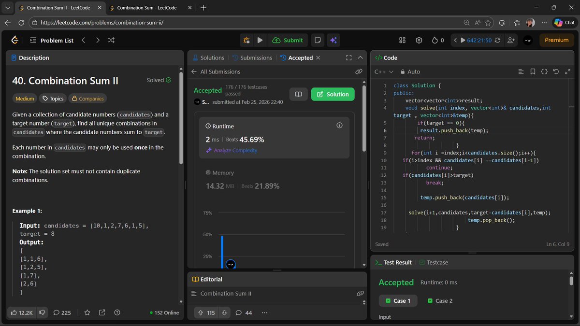Click the green Solution button
This screenshot has height=326, width=580.
pos(333,94)
